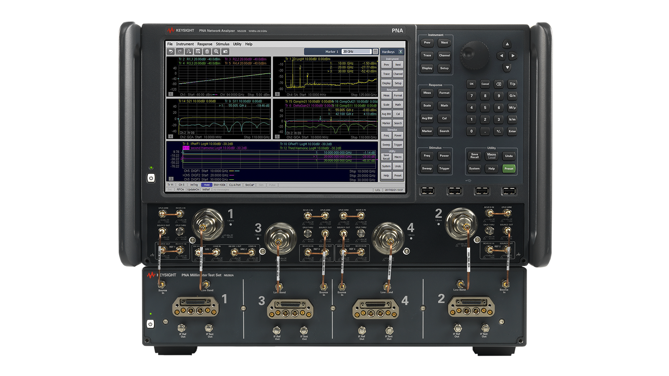
Task: Click the LCL indicator in the status bar
Action: coord(378,190)
